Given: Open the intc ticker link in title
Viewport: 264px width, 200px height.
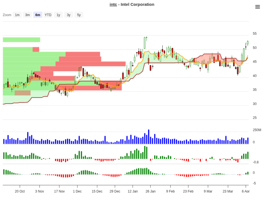Looking at the screenshot, I should pyautogui.click(x=113, y=4).
